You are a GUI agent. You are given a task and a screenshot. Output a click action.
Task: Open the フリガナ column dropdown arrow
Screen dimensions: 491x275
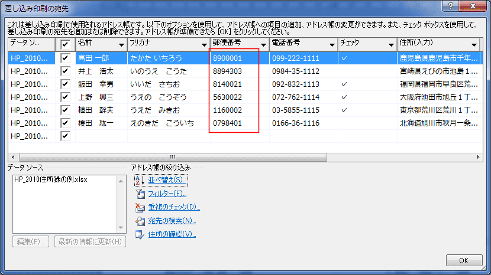pyautogui.click(x=202, y=45)
